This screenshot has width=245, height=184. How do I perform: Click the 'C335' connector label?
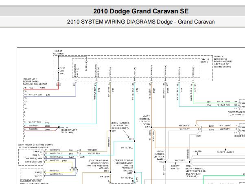tap(82, 157)
